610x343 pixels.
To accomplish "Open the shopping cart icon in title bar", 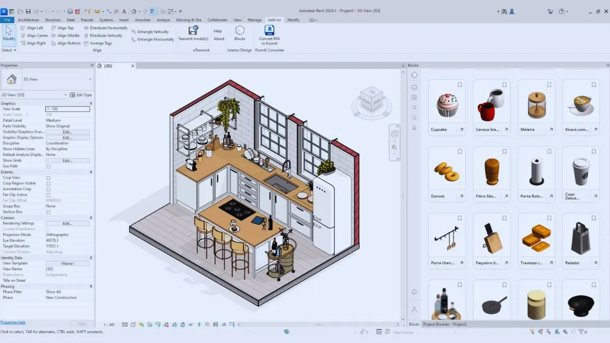I will [550, 11].
